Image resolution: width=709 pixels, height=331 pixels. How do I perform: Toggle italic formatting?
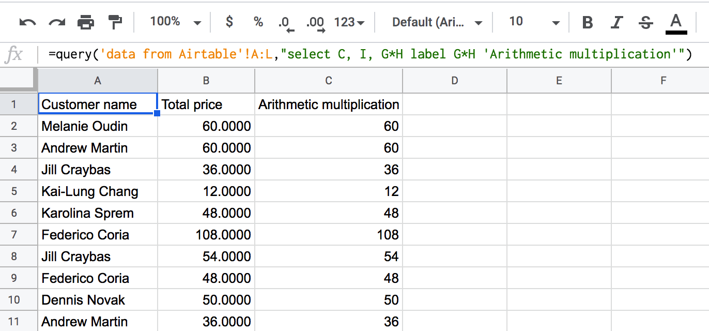tap(616, 22)
